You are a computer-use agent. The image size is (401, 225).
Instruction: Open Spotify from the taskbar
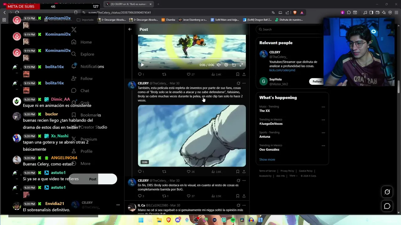[x=233, y=220]
